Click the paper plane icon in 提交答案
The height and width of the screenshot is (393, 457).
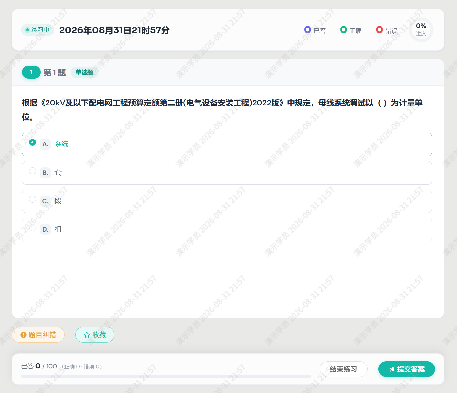coord(392,369)
